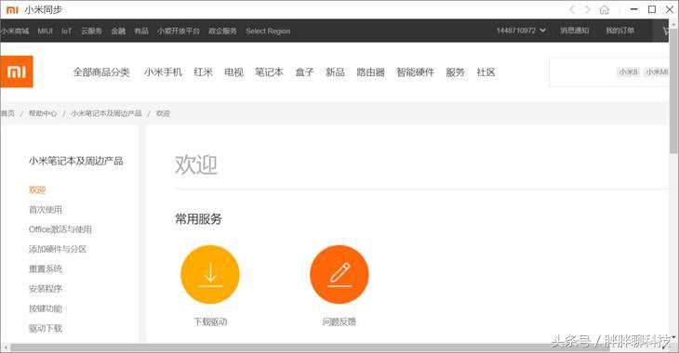
Task: Select 首次使用 in sidebar
Action: click(46, 210)
